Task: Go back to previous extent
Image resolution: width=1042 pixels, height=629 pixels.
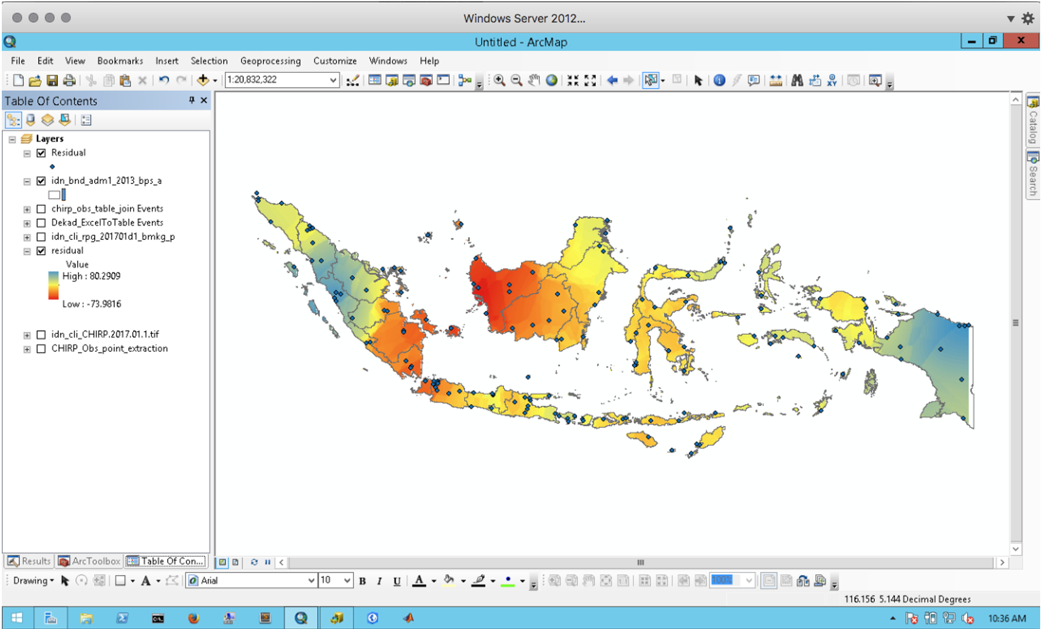Action: (612, 80)
